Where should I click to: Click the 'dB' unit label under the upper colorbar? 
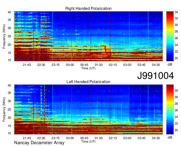170,65
